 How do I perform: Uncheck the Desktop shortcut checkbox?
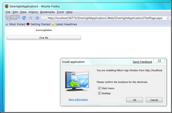[100, 93]
